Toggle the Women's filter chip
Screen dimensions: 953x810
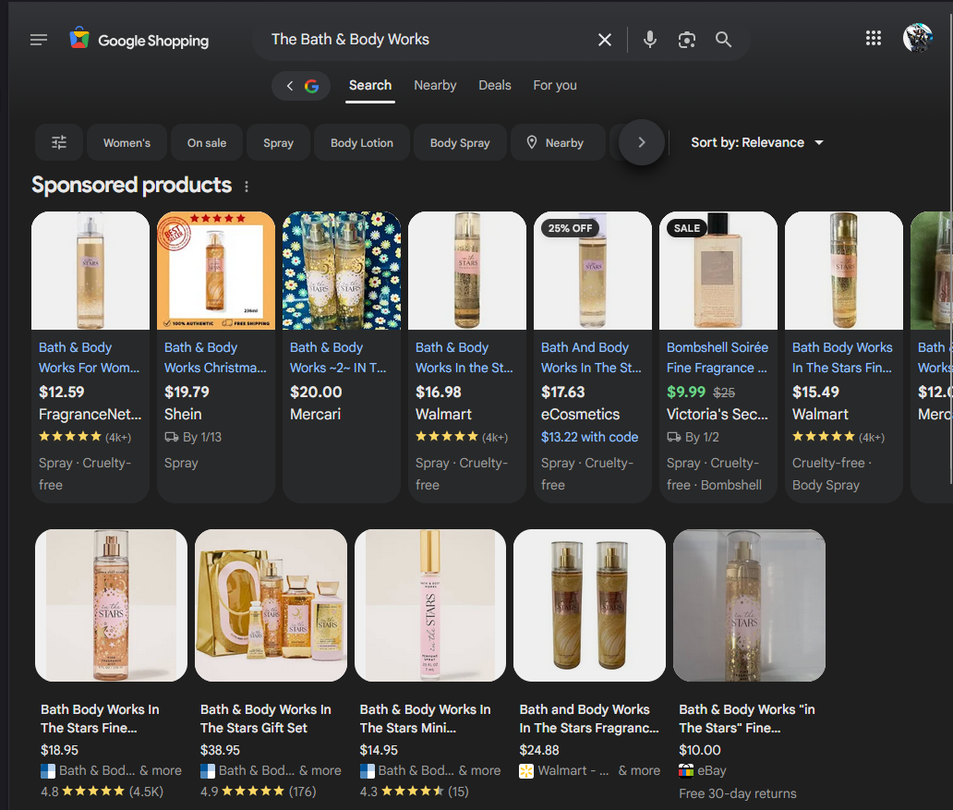tap(127, 143)
